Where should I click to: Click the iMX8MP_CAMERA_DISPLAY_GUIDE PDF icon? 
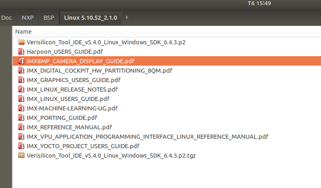[x=22, y=61]
